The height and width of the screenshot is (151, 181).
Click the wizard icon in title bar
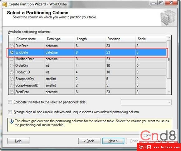pos(5,4)
